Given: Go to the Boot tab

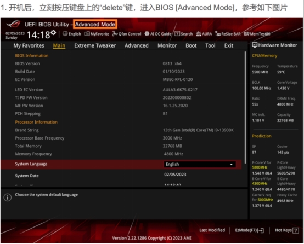Looking at the screenshot, I should click(191, 45).
